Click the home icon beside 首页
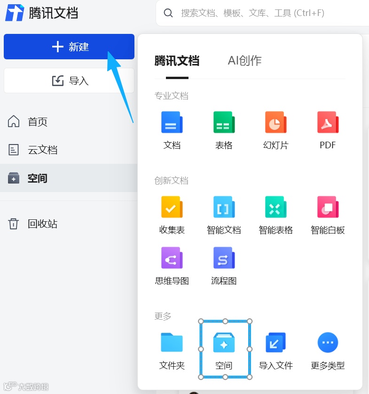The image size is (369, 394). [x=14, y=121]
